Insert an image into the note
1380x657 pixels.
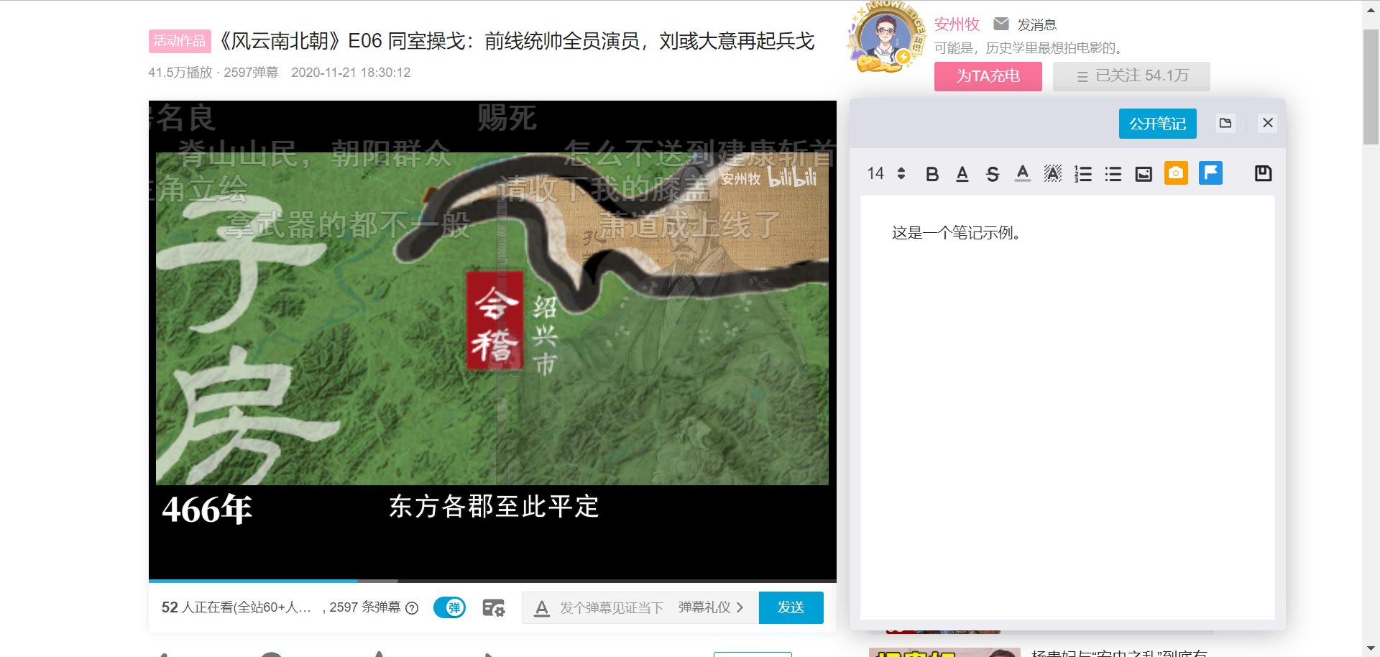[x=1143, y=174]
